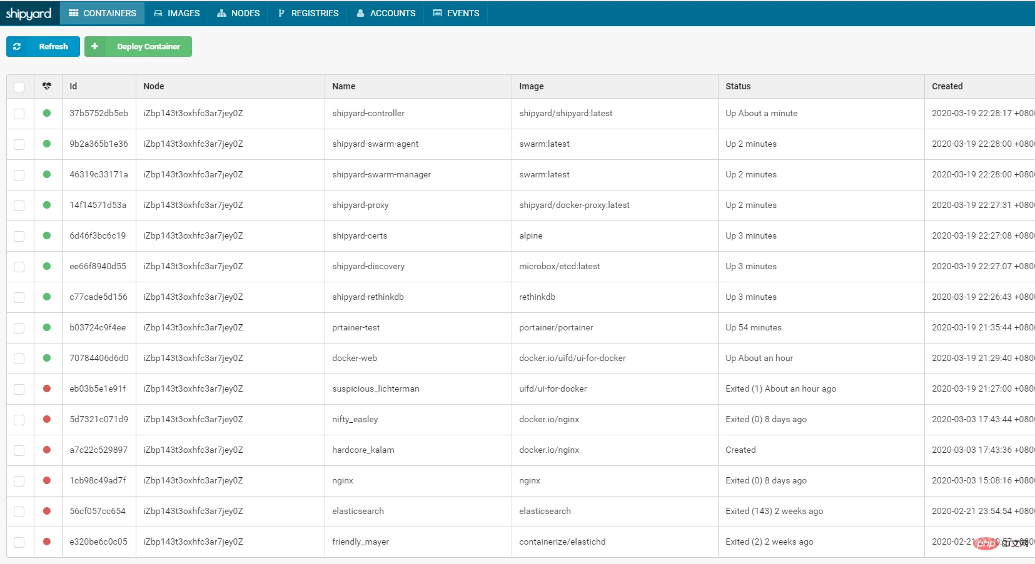Click container name shipyard-discovery
The width and height of the screenshot is (1035, 564).
tap(368, 266)
